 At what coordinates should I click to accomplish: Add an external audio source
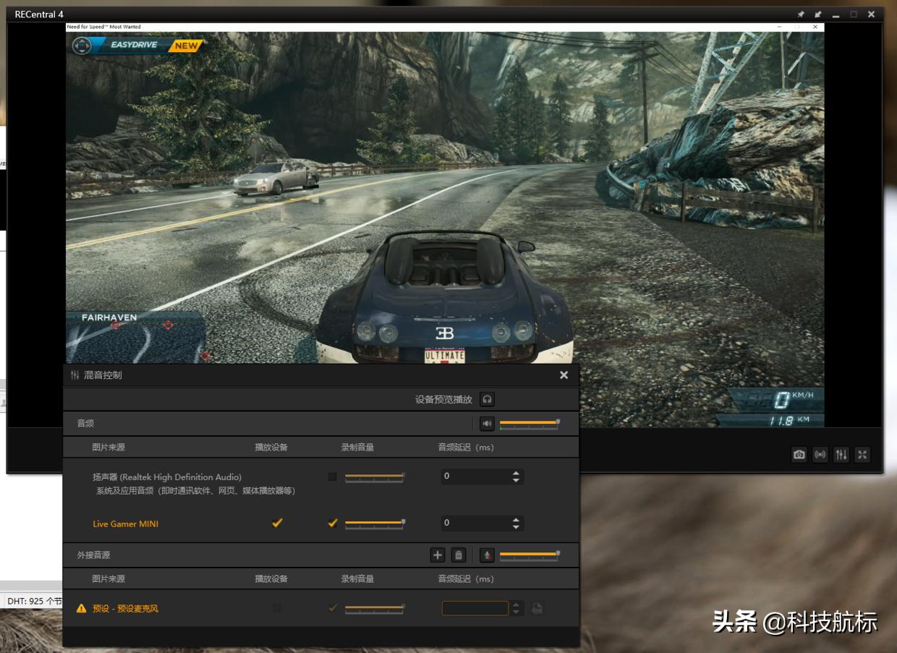pos(437,555)
